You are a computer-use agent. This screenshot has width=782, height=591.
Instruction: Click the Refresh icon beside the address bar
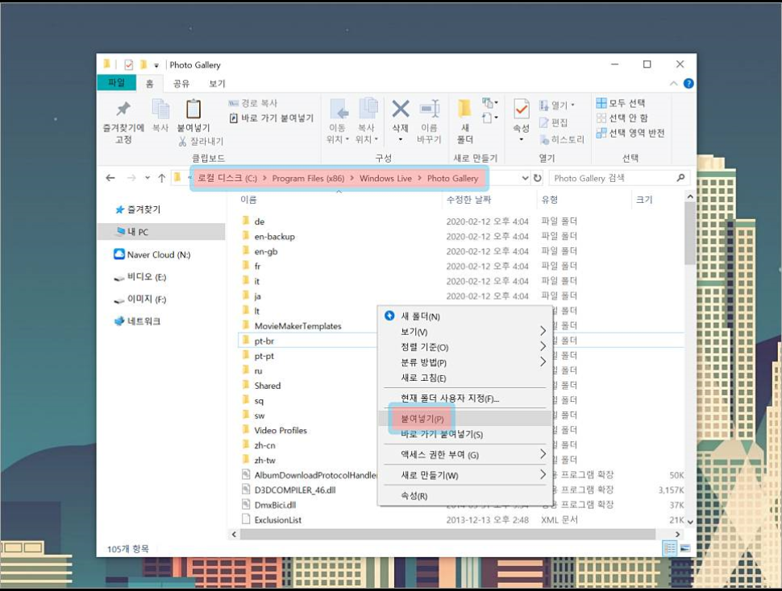537,178
